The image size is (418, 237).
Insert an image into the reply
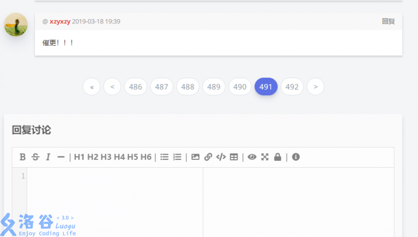pos(195,157)
